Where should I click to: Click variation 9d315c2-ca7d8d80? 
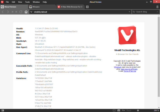43,91
